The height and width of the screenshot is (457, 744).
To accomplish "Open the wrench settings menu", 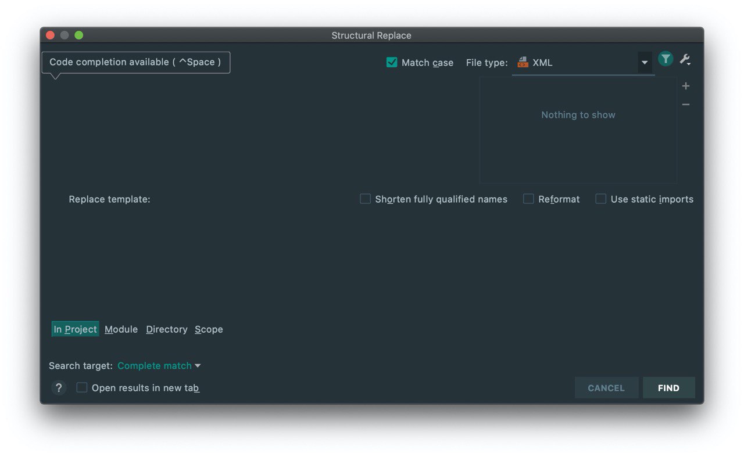I will (x=685, y=59).
